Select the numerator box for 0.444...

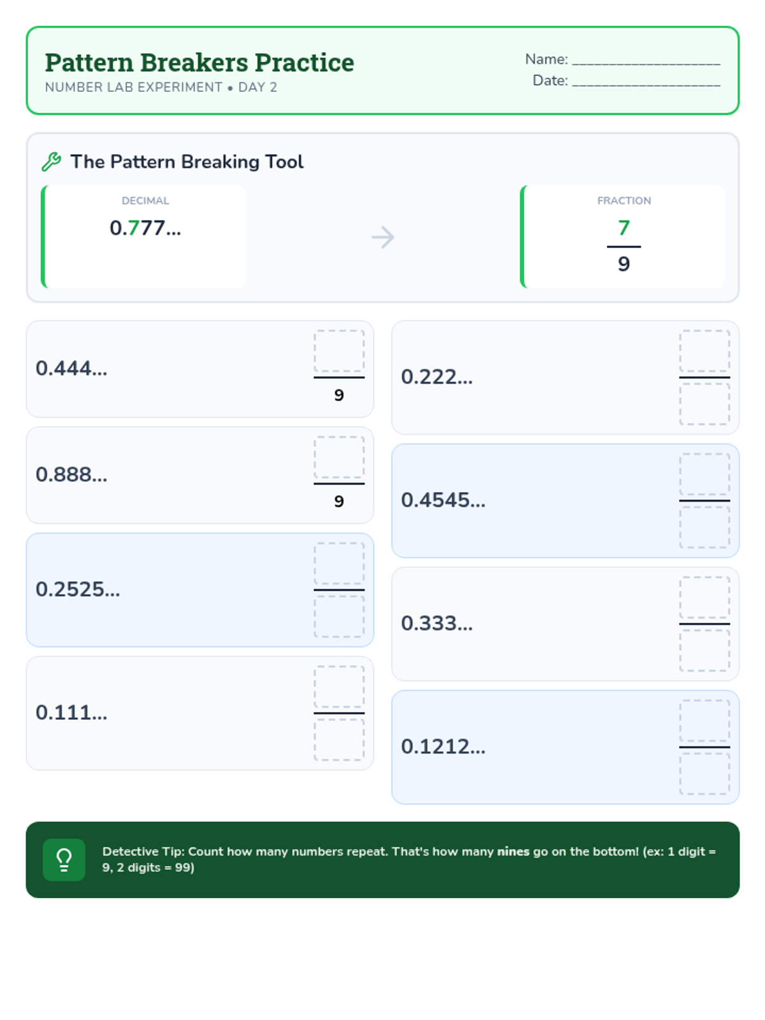tap(339, 351)
